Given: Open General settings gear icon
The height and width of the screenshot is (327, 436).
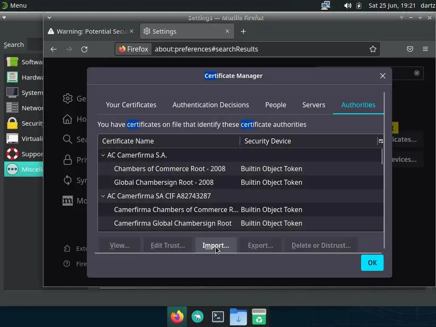Looking at the screenshot, I should point(68,98).
